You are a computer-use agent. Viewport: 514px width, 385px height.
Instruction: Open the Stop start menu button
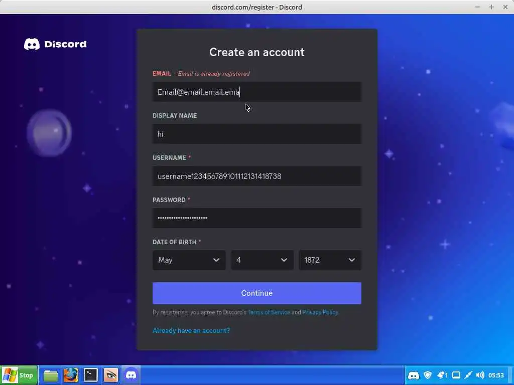pos(19,375)
